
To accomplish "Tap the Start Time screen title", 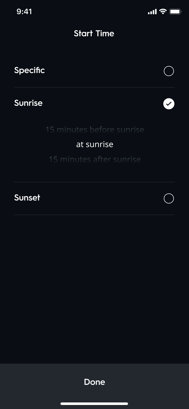I will pos(94,33).
